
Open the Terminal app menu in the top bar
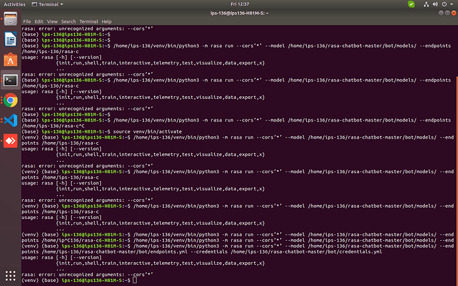coord(47,5)
